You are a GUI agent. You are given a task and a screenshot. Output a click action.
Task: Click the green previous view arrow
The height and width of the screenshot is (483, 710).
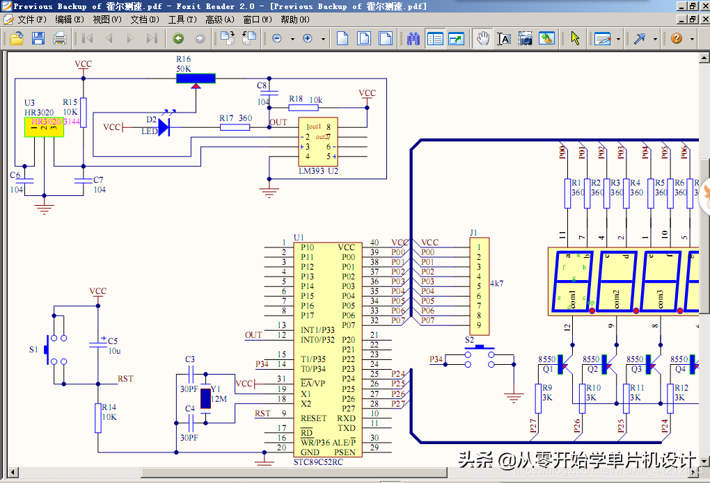tap(178, 38)
